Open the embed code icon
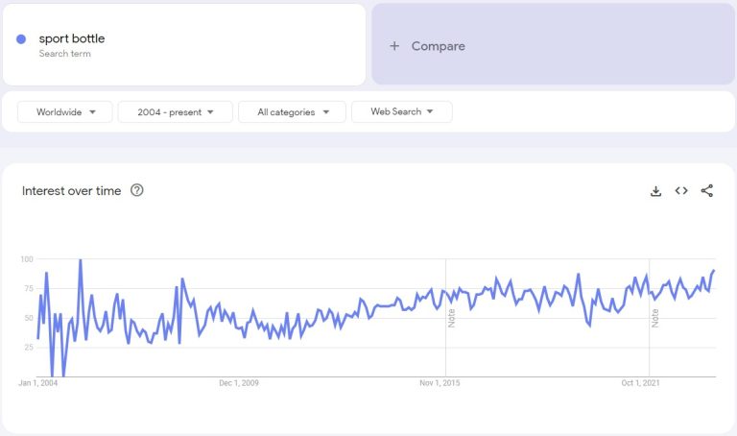The width and height of the screenshot is (737, 436). tap(681, 191)
